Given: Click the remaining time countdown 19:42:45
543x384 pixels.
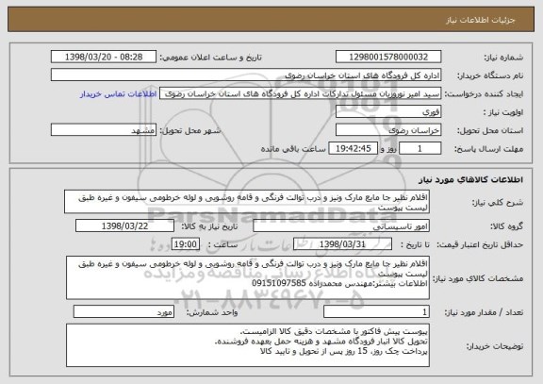Looking at the screenshot, I should (x=353, y=149).
